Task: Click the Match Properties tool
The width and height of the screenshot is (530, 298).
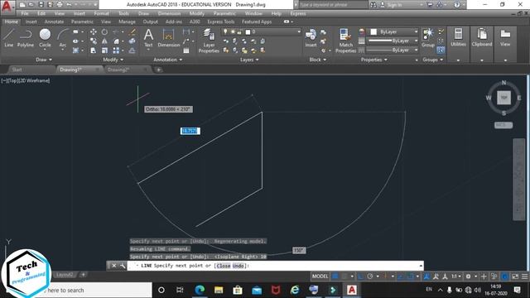Action: [x=345, y=41]
